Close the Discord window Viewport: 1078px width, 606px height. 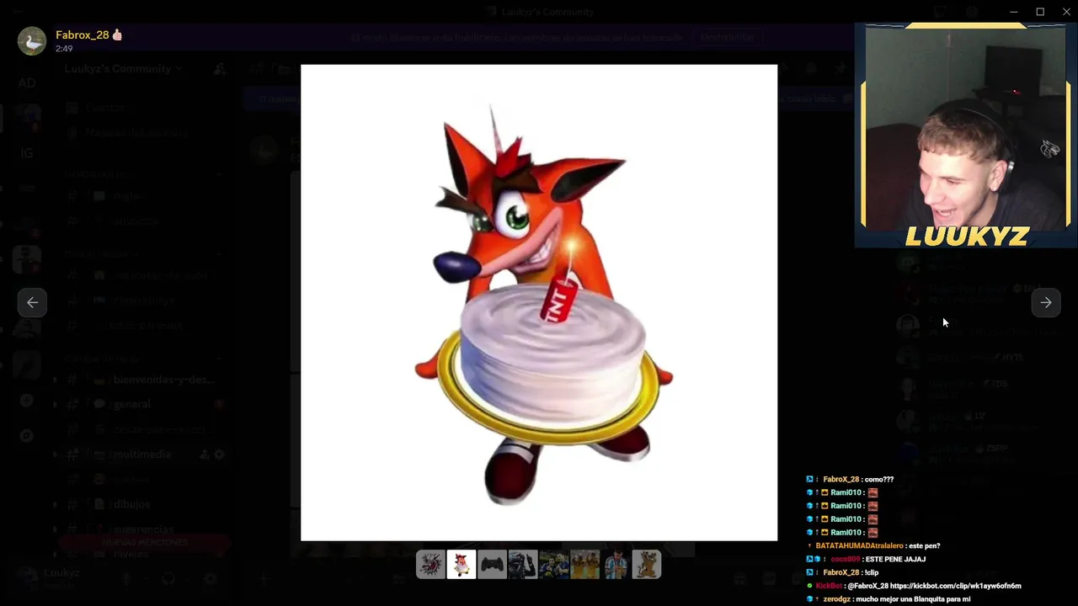click(1066, 12)
